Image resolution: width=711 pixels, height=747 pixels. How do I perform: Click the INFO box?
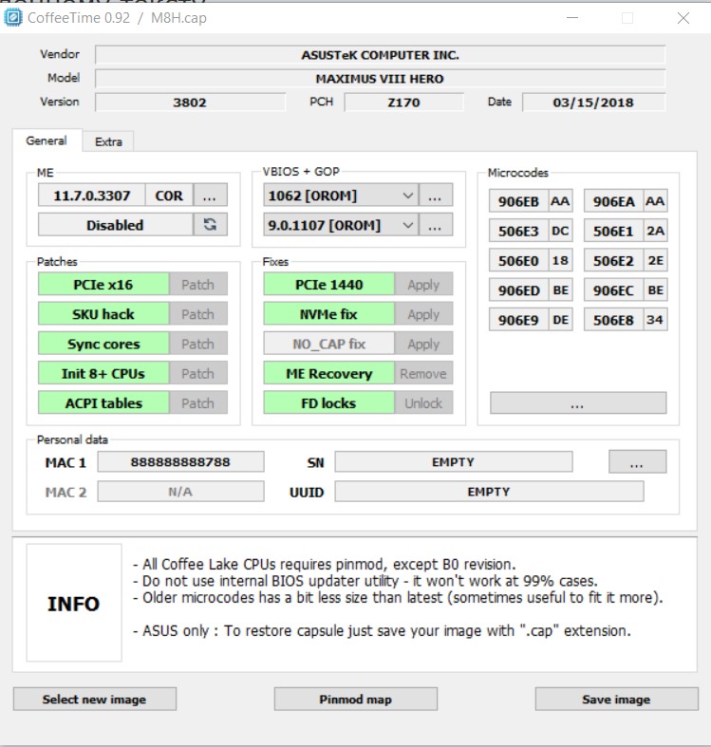[74, 603]
